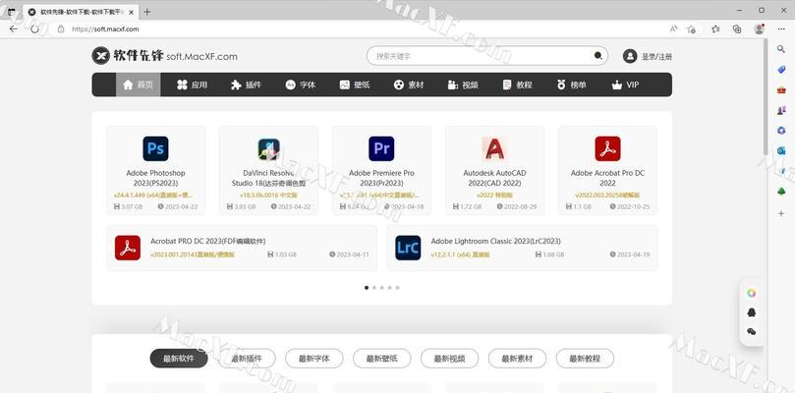795x393 pixels.
Task: Open the VIP navigation item
Action: click(625, 84)
